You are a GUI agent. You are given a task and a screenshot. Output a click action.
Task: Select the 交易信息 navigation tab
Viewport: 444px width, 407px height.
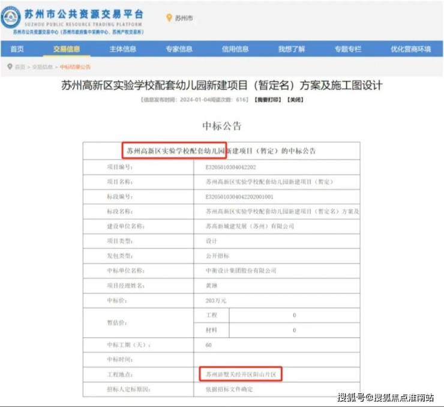point(66,49)
